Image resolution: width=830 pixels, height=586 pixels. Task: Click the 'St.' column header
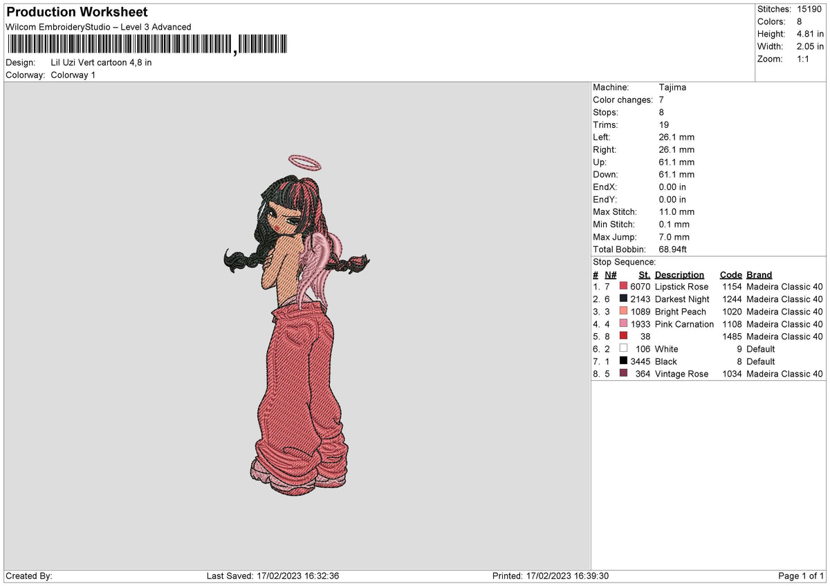click(x=645, y=274)
